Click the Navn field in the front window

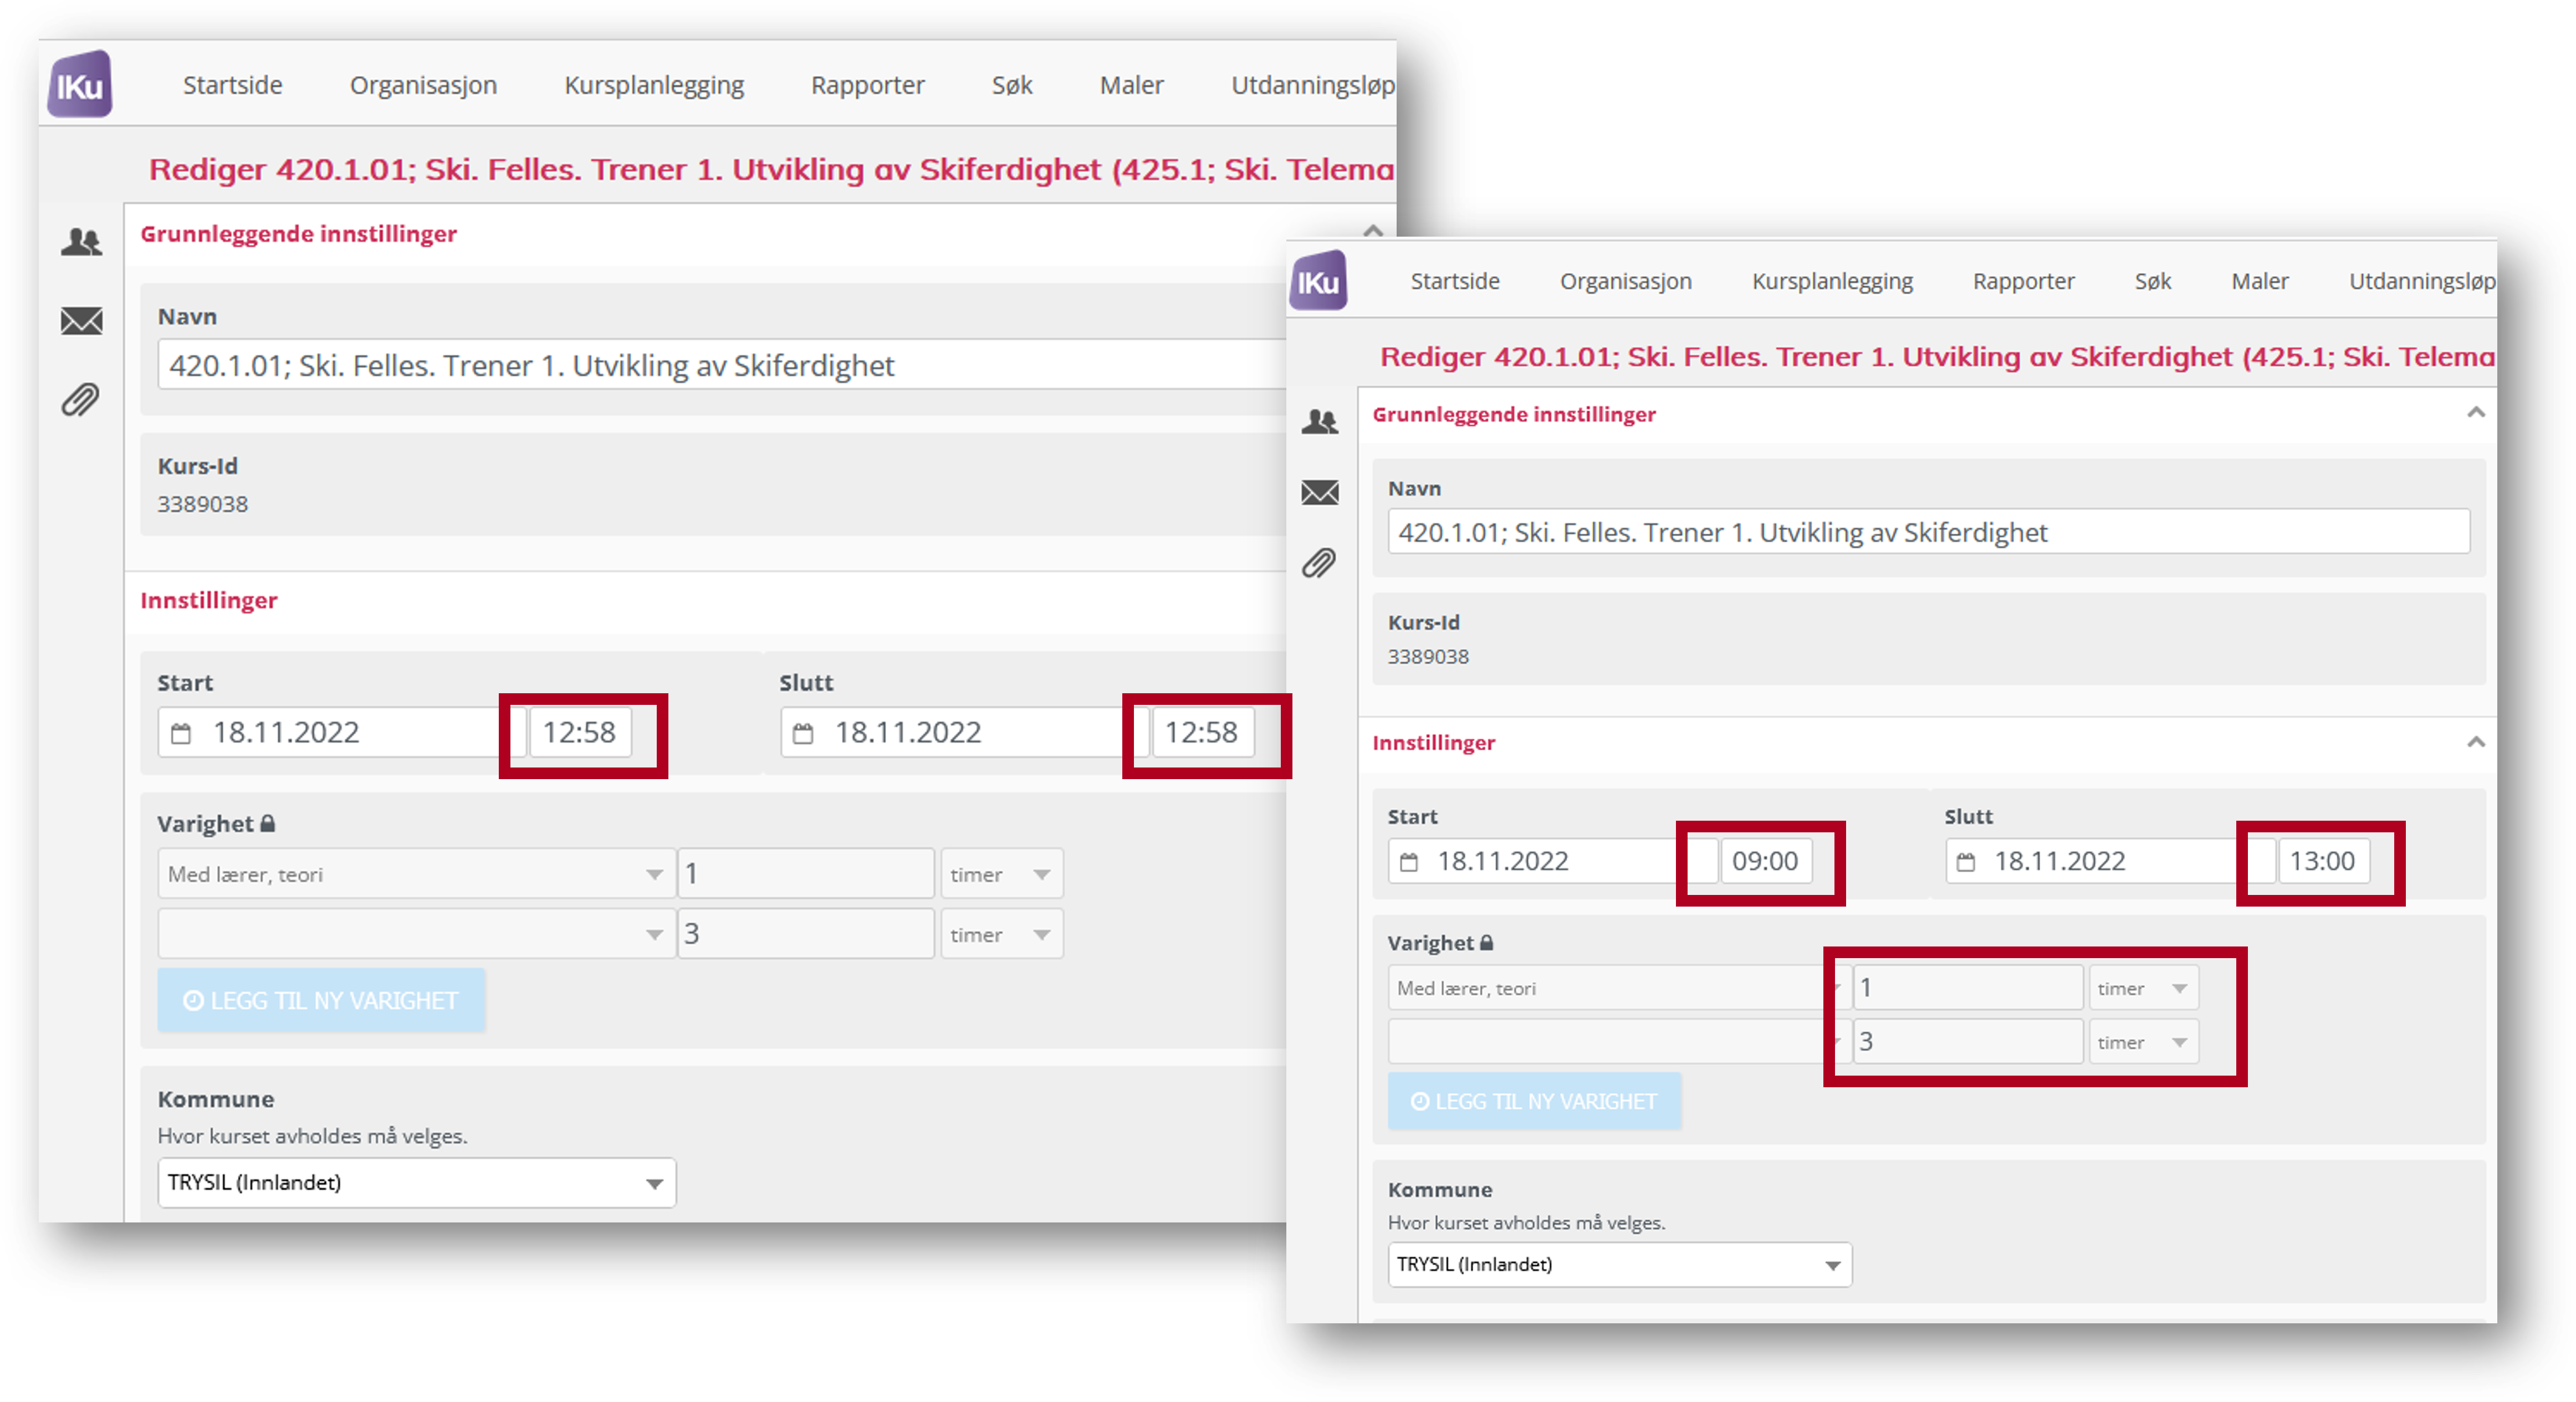[1928, 532]
